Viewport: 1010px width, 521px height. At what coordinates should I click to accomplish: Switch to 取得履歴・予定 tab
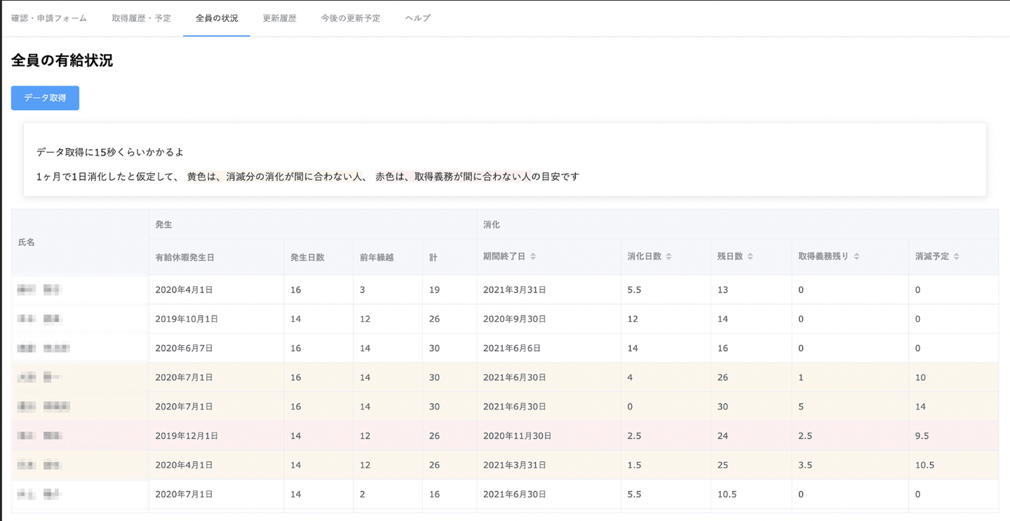pos(141,18)
